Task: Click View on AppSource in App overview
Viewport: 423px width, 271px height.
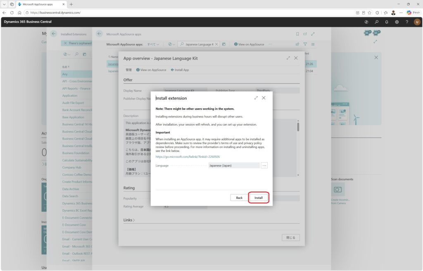Action: (x=151, y=70)
